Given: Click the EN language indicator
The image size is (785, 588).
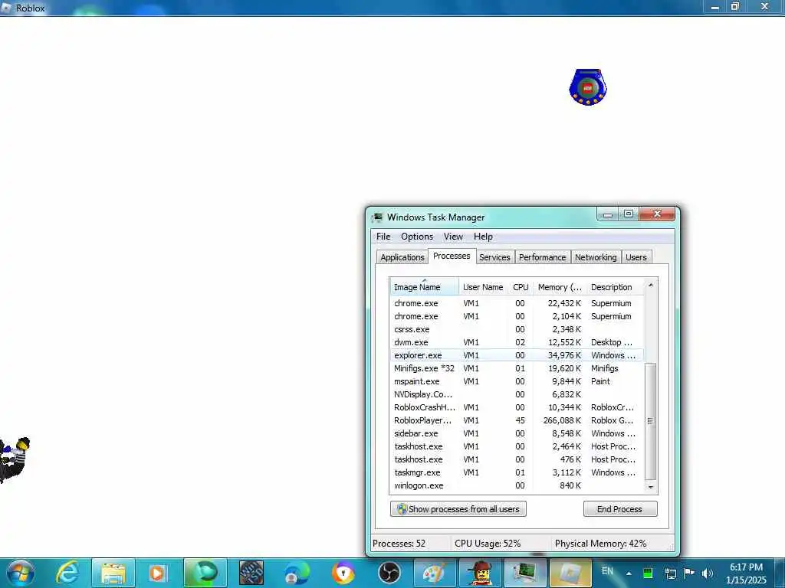Looking at the screenshot, I should [607, 571].
